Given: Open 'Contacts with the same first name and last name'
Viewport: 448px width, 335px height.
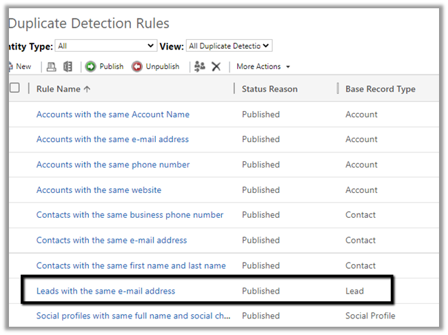Looking at the screenshot, I should tap(131, 265).
